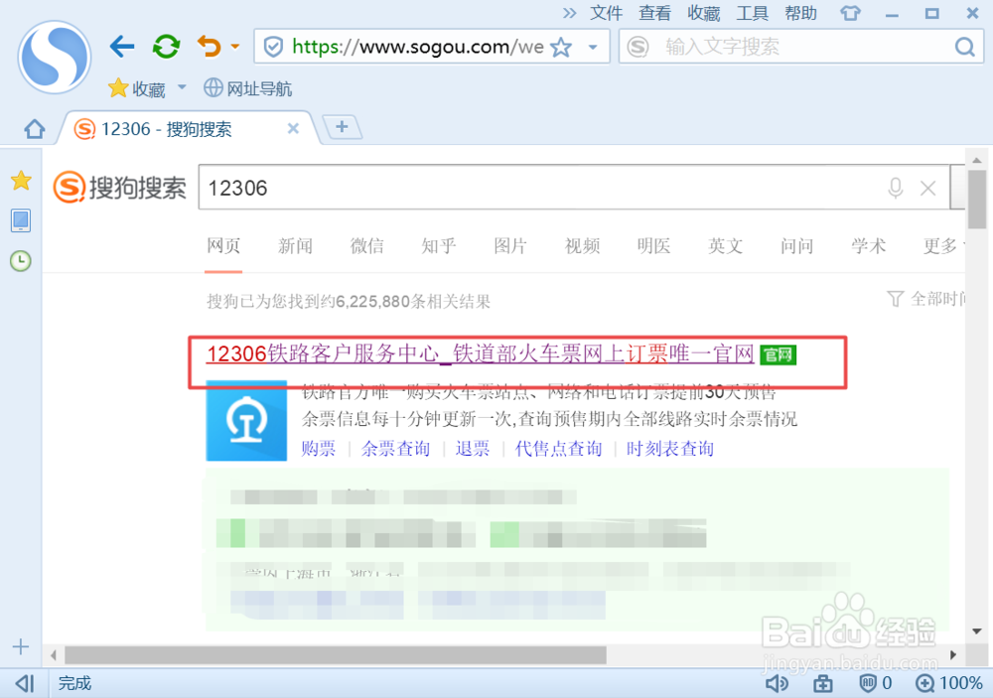Click the orange undo restore icon
Screen dimensions: 993x698
pyautogui.click(x=210, y=47)
